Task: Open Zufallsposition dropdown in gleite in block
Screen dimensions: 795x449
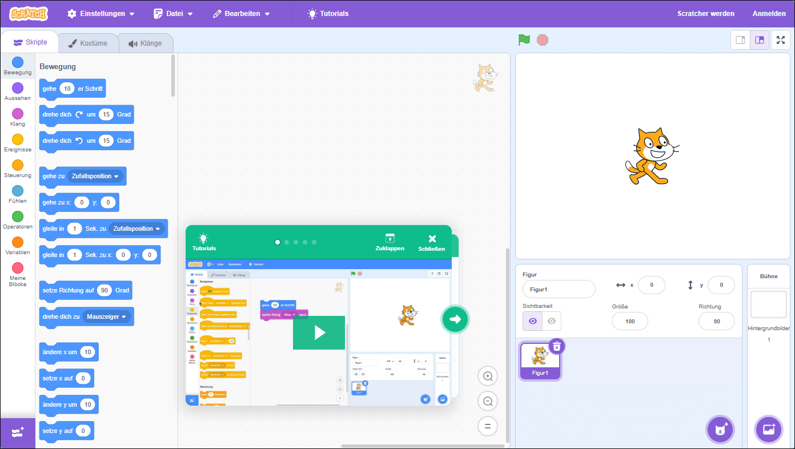Action: (138, 228)
